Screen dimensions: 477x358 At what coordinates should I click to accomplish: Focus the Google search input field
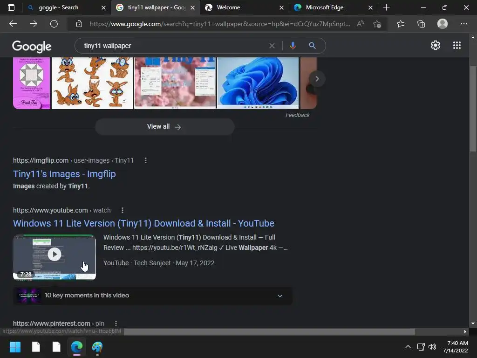(175, 46)
